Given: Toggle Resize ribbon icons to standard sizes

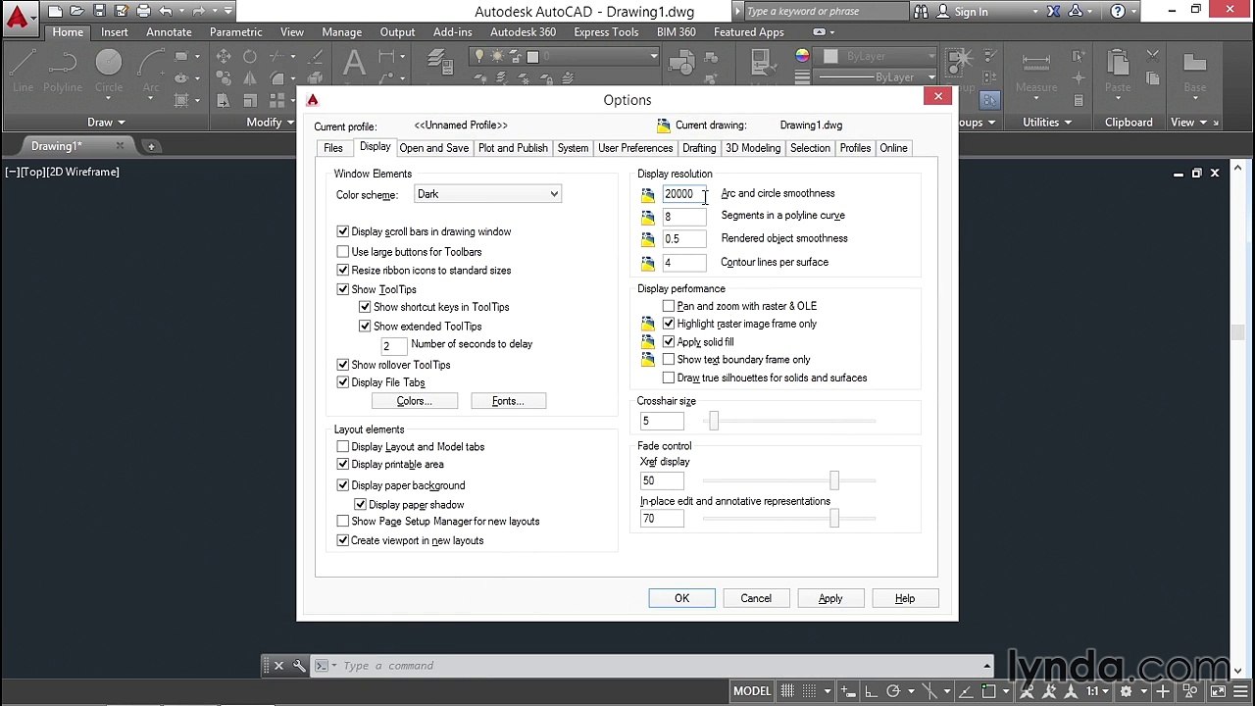Looking at the screenshot, I should coord(343,270).
